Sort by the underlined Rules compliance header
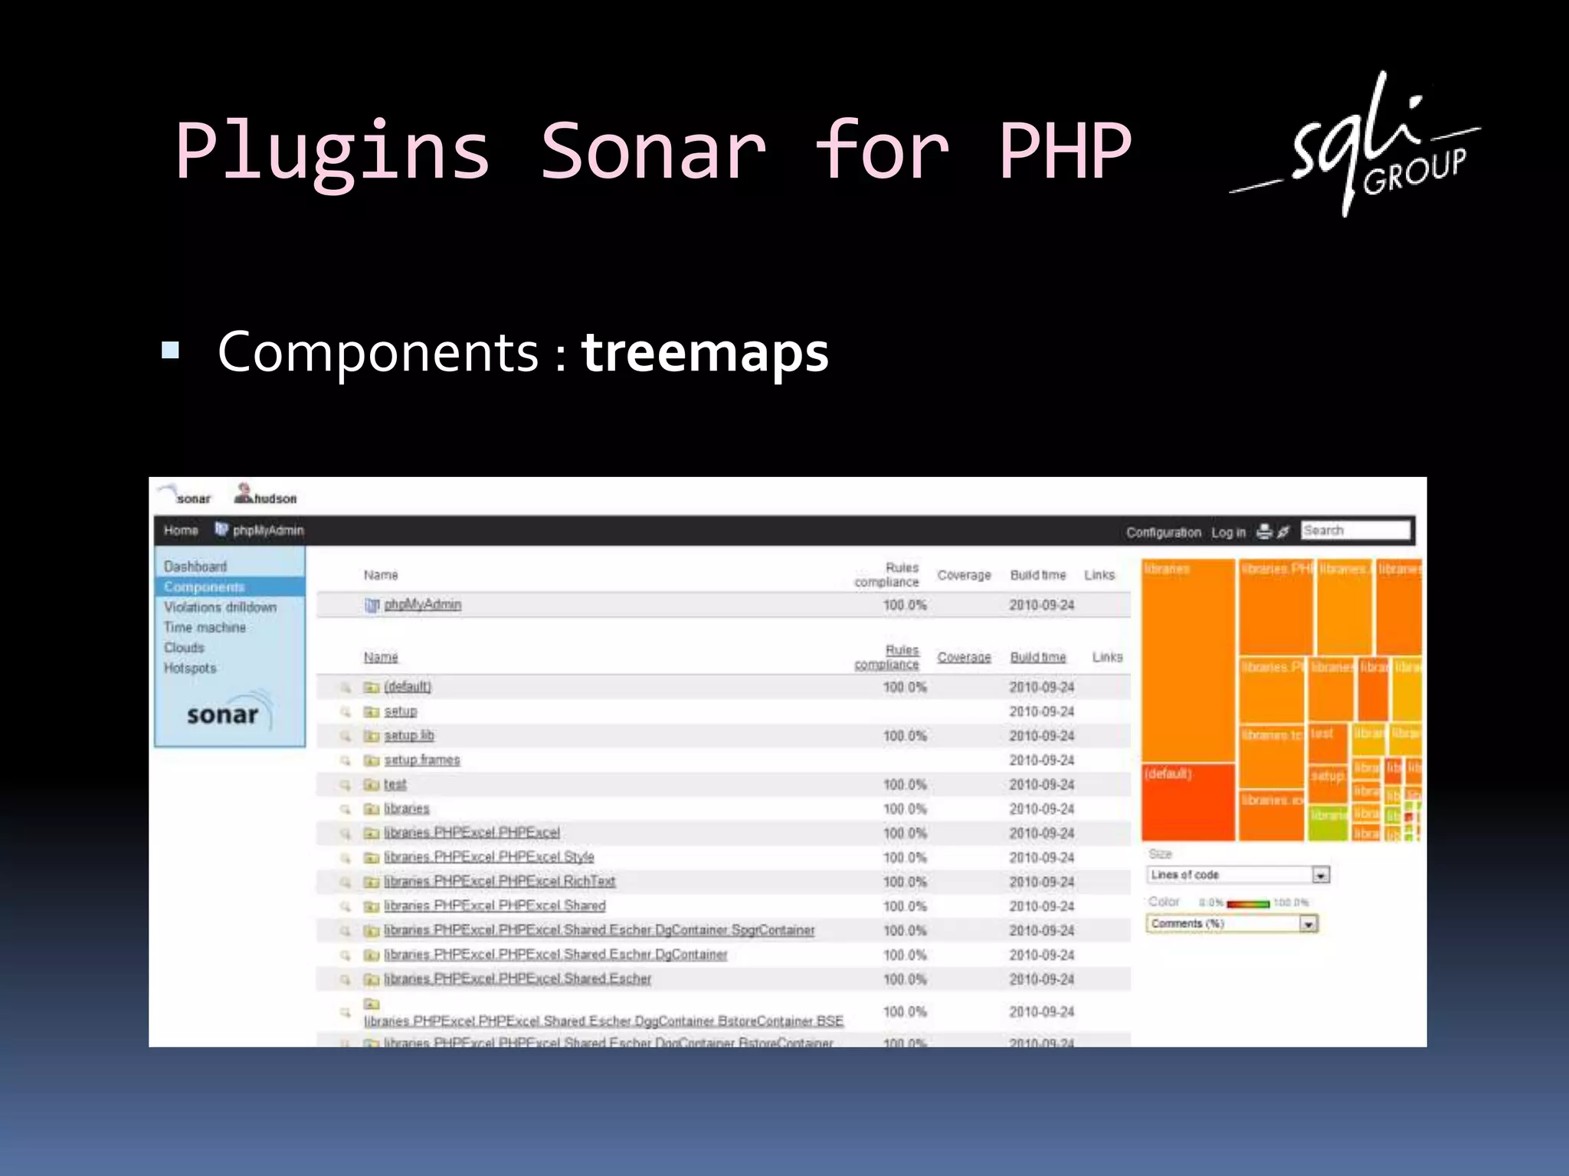This screenshot has width=1569, height=1176. (887, 657)
